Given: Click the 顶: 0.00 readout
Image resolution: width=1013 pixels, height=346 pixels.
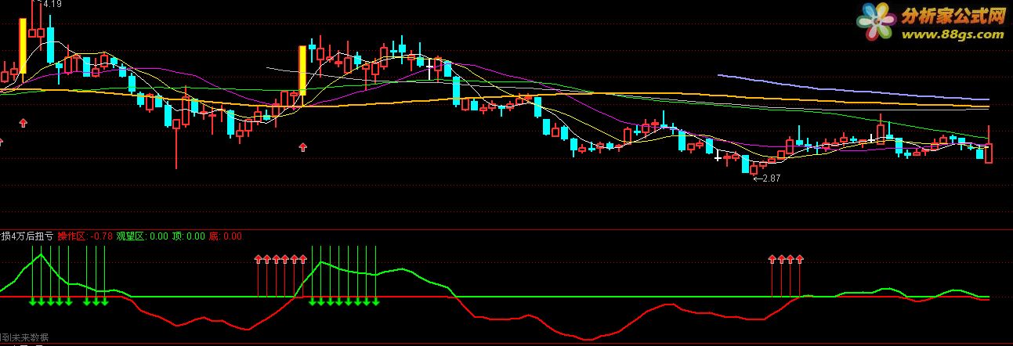Looking at the screenshot, I should pos(189,236).
